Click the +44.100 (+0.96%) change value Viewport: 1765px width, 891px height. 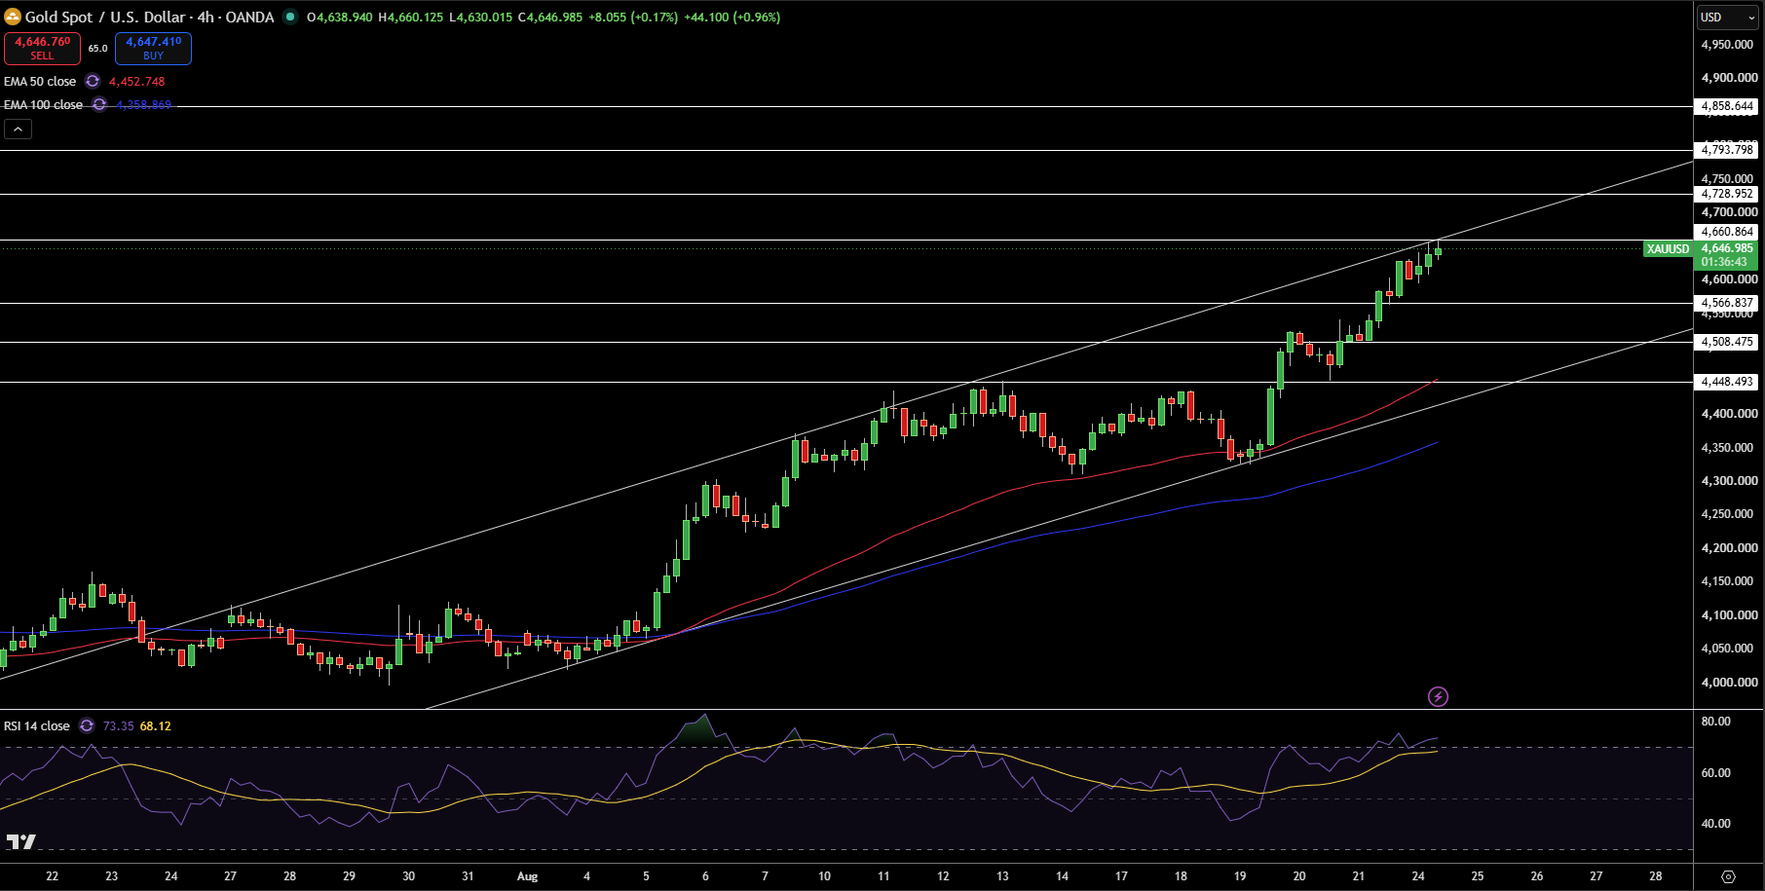[732, 17]
